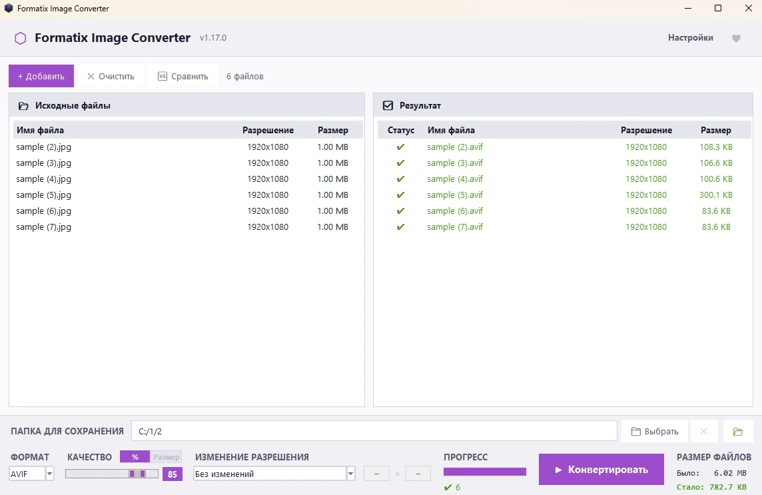
Task: Click the v1.17.0 version label
Action: pos(213,38)
